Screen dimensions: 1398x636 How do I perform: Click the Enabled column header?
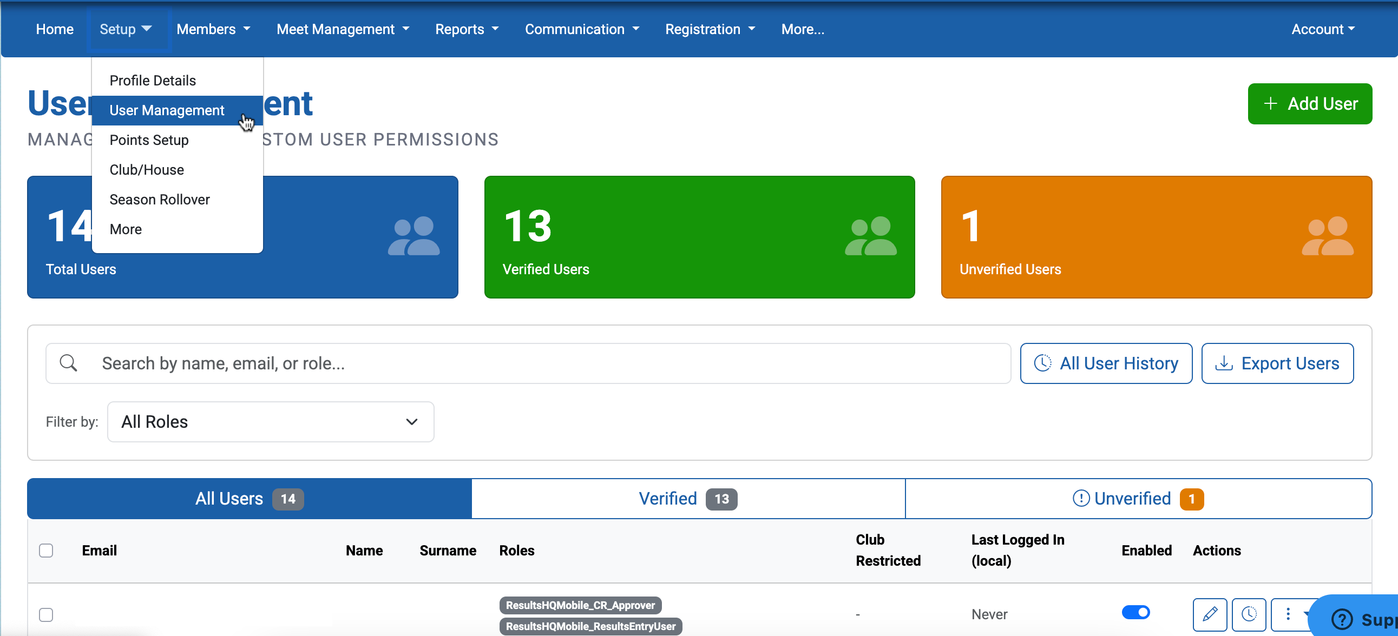1146,551
